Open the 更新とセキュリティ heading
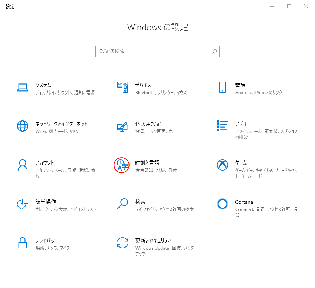Viewport: 315px width, 288px height. pos(153,241)
